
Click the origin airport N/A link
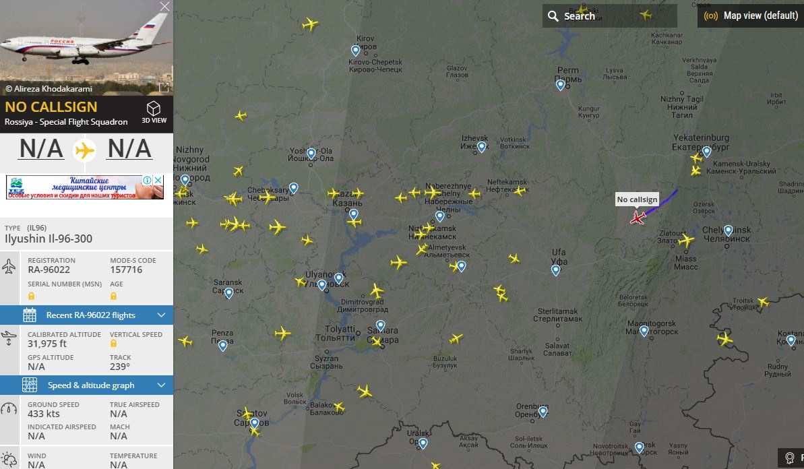(41, 149)
